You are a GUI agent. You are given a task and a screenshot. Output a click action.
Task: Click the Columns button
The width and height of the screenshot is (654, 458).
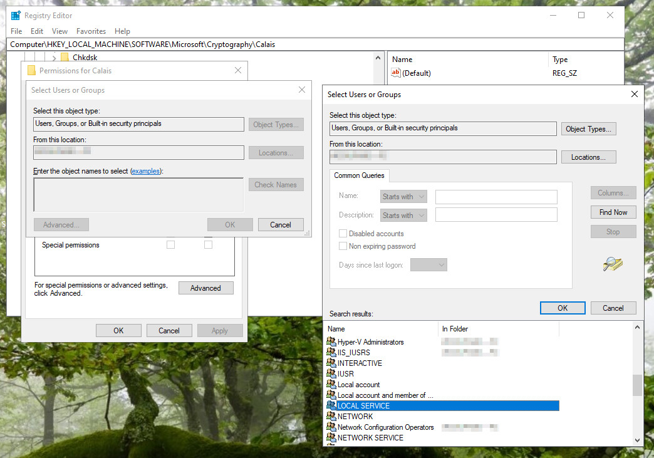coord(613,193)
